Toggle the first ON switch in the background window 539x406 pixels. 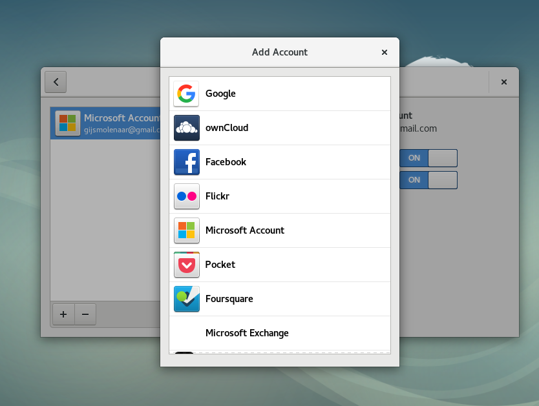click(x=428, y=158)
